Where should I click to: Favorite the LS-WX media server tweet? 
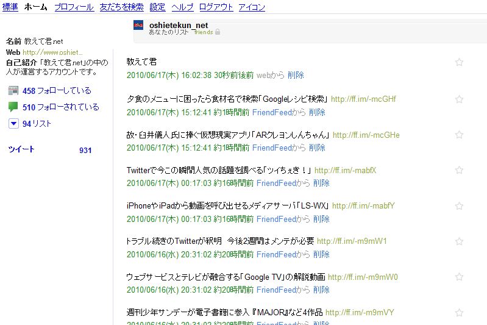coord(459,206)
